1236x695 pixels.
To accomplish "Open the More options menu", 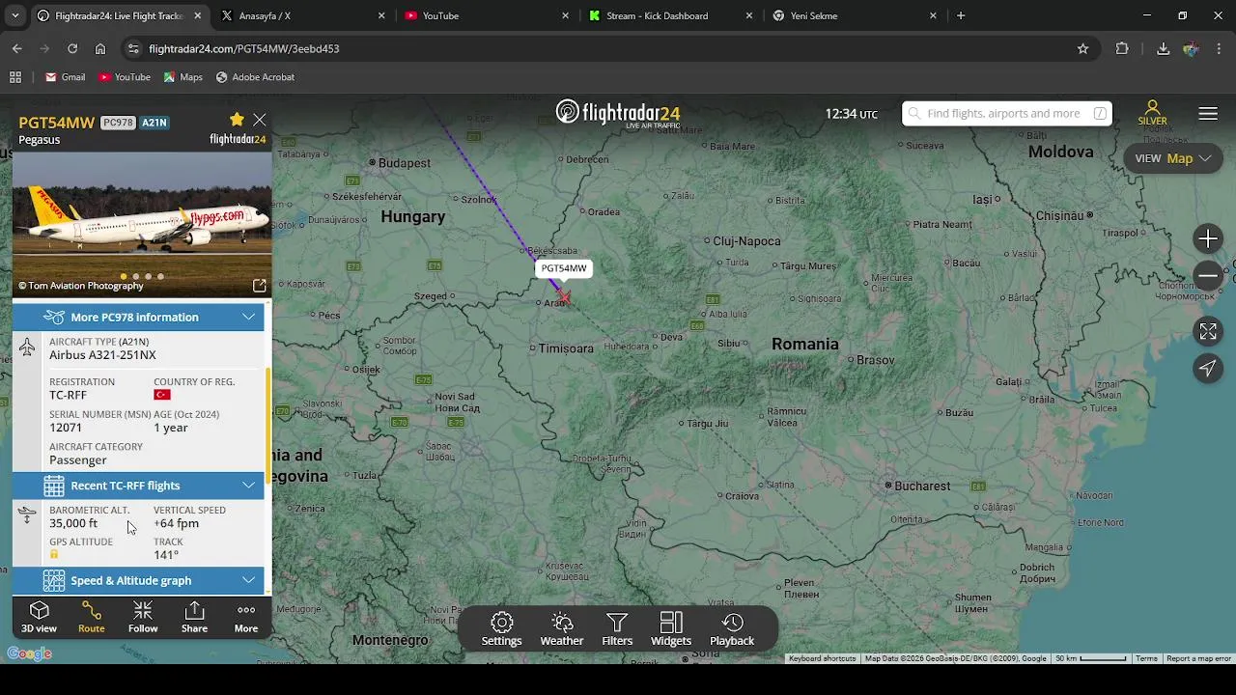I will click(246, 618).
